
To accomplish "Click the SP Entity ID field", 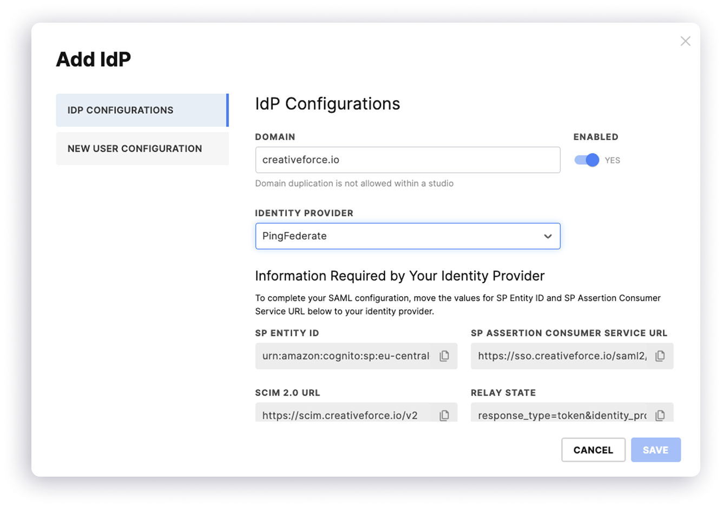I will coord(356,356).
